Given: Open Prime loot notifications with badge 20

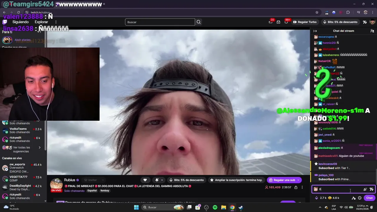Looking at the screenshot, I should pyautogui.click(x=270, y=22).
